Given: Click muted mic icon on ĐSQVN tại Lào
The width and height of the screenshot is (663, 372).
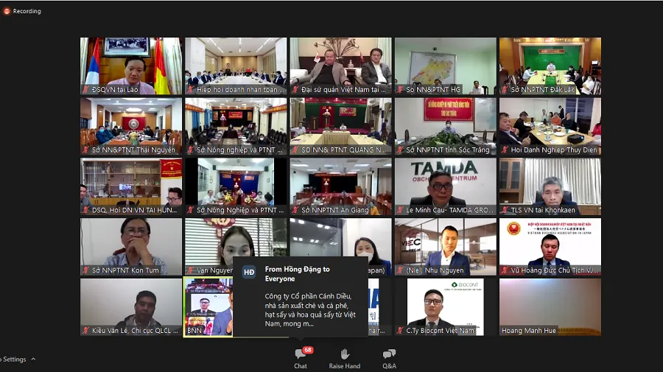Looking at the screenshot, I should point(86,90).
